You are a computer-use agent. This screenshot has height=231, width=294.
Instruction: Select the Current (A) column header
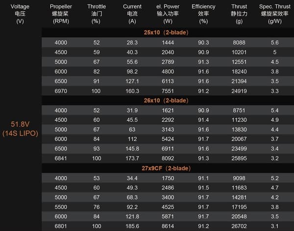pyautogui.click(x=132, y=14)
